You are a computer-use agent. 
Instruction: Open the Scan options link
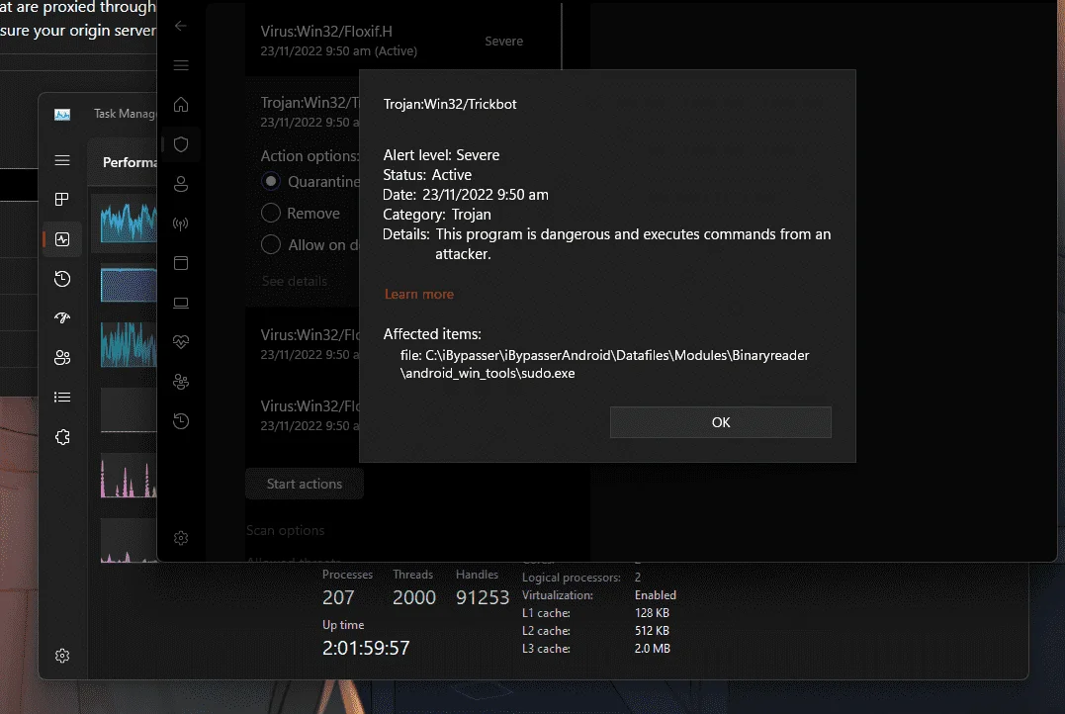tap(285, 531)
